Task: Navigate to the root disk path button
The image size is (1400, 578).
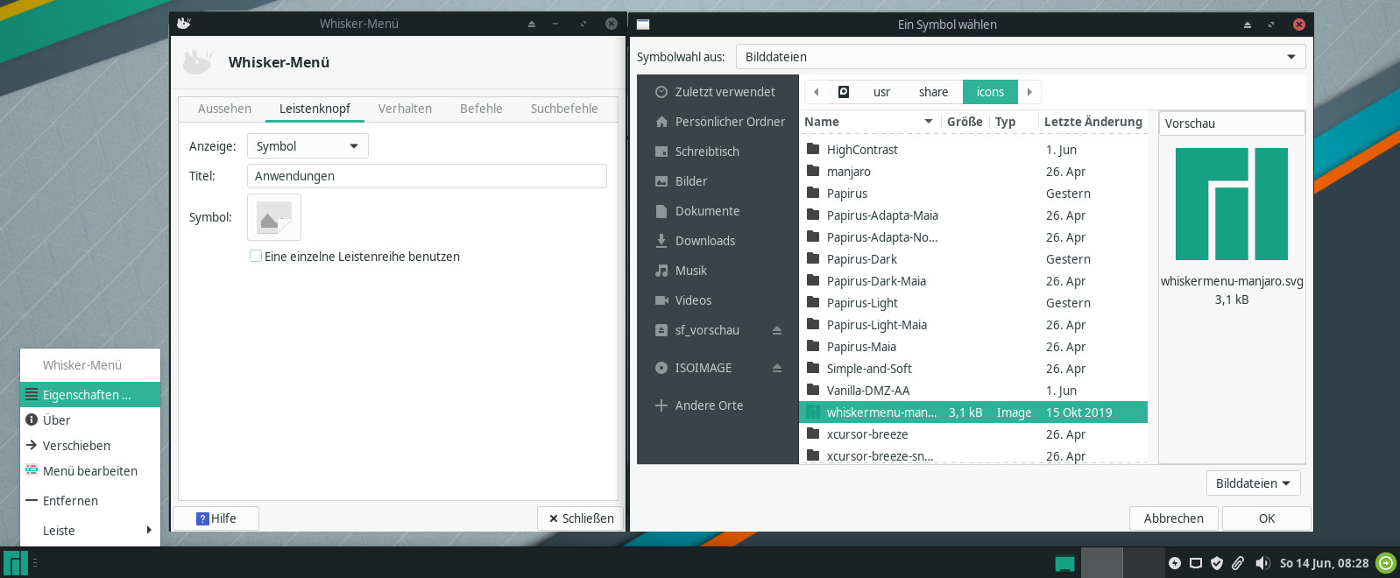Action: click(x=843, y=92)
